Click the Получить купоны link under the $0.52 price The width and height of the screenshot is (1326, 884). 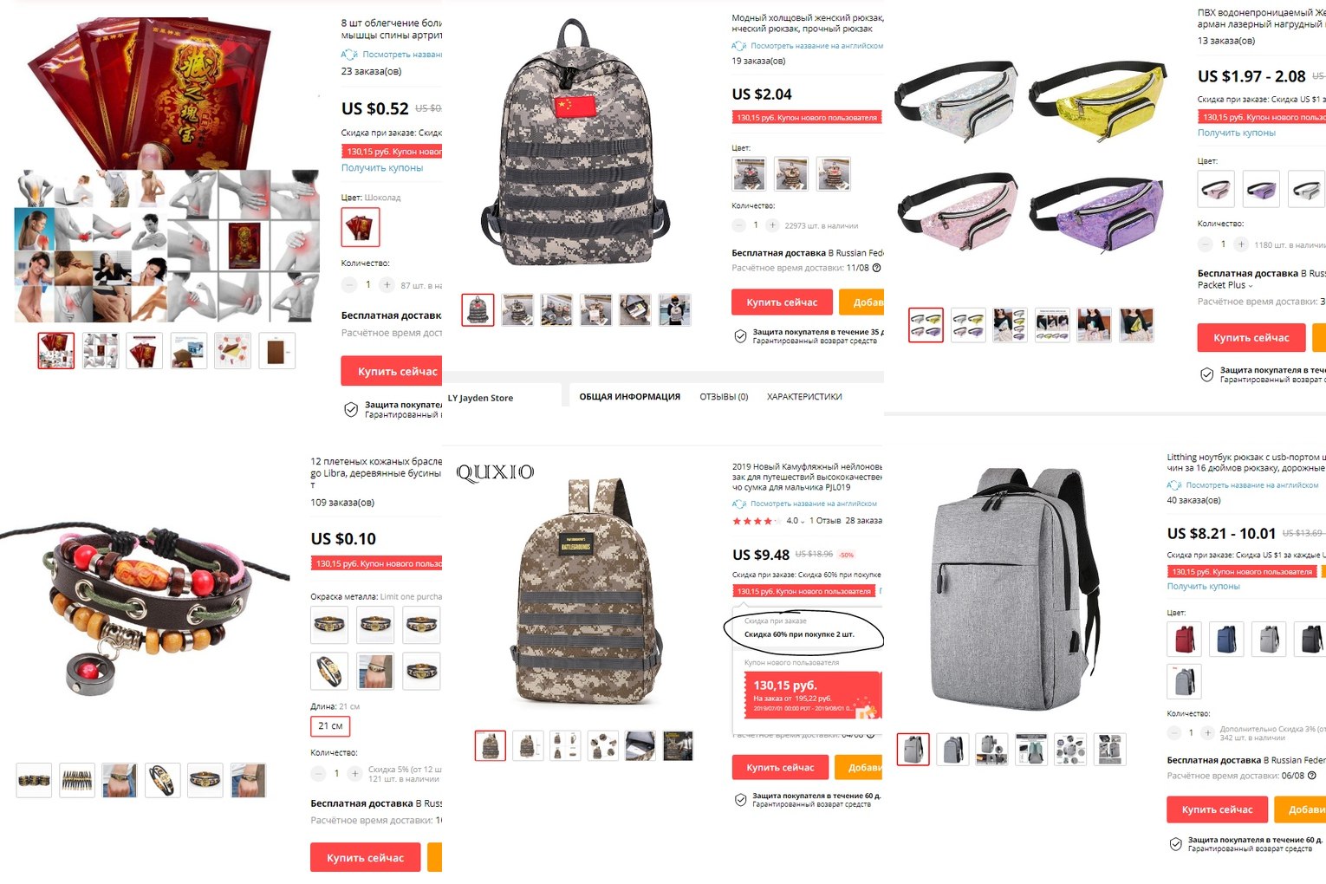pyautogui.click(x=382, y=168)
